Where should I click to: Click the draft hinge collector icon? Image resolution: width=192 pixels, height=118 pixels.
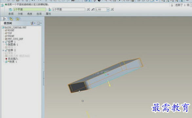coord(10,10)
